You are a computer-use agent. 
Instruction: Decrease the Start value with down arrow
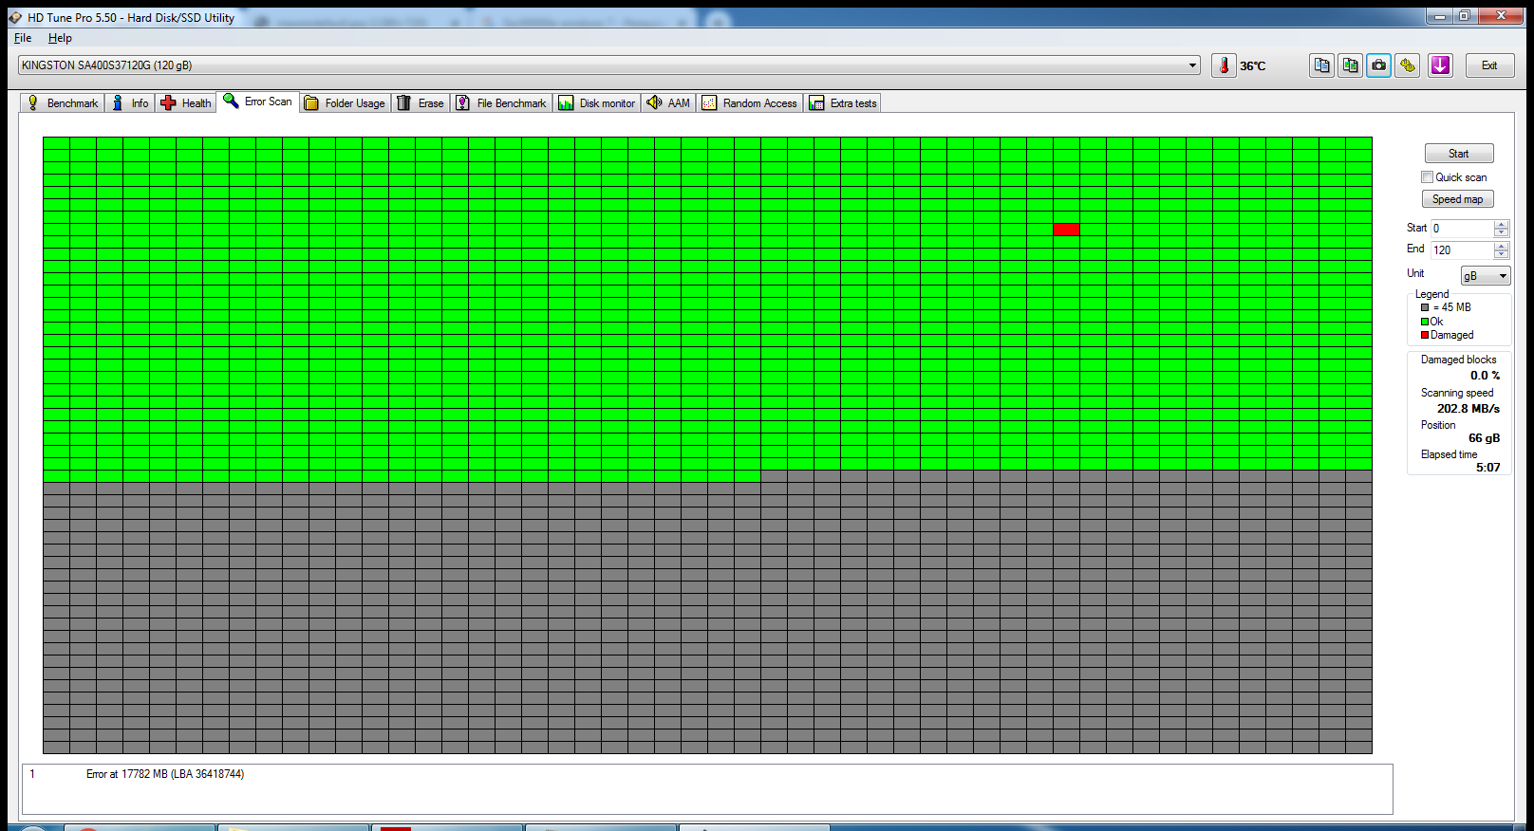click(x=1501, y=232)
